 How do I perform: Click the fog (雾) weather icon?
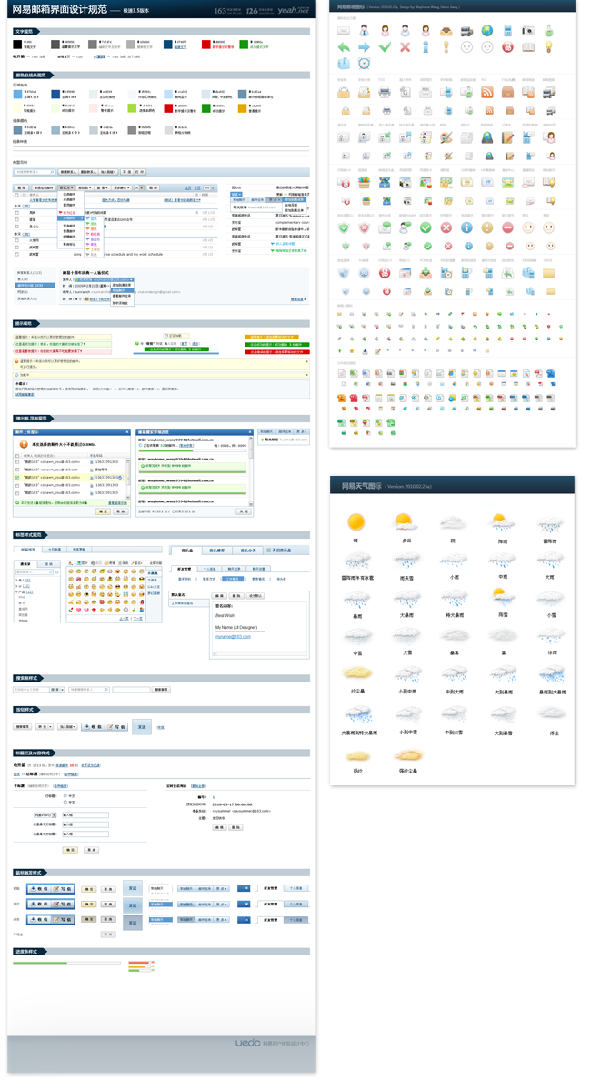pyautogui.click(x=503, y=634)
